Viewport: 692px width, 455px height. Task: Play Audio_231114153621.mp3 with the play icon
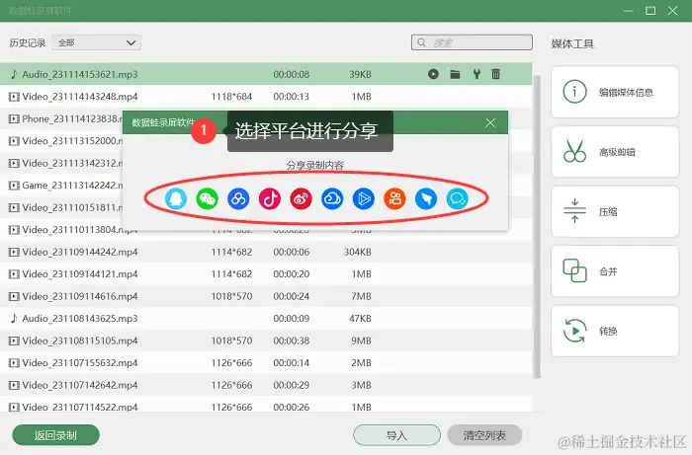point(433,74)
